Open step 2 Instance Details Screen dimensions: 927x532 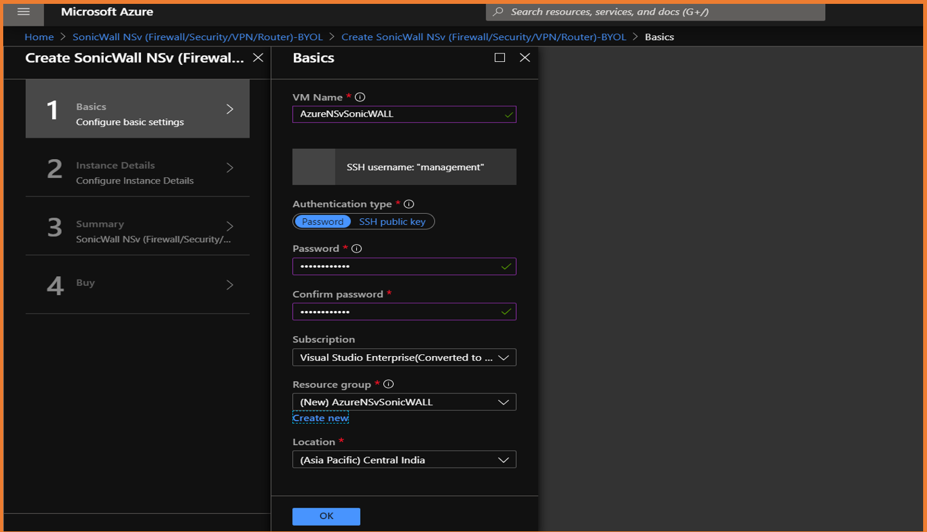[137, 167]
